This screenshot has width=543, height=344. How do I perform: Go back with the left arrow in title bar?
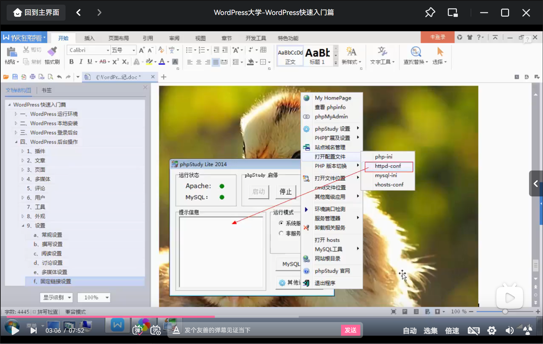[79, 13]
